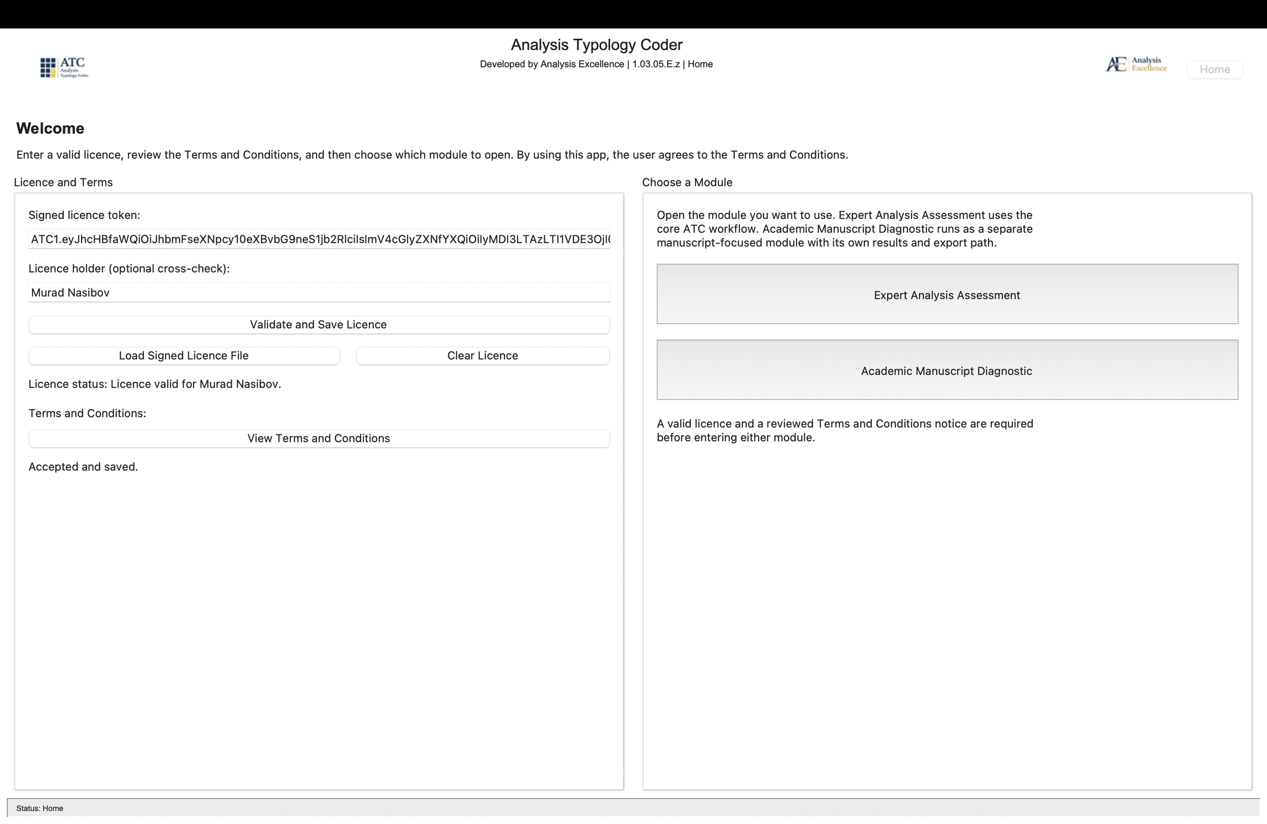The height and width of the screenshot is (824, 1267).
Task: Select Murad Nasibov in licence holder field
Action: tap(70, 292)
